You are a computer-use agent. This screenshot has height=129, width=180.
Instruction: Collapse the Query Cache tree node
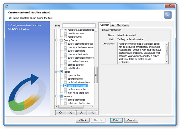[56, 40]
